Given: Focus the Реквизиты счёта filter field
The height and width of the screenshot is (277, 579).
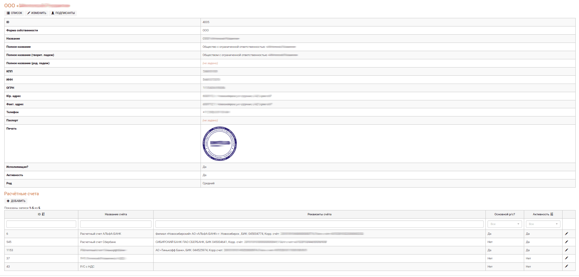Looking at the screenshot, I should coord(319,224).
